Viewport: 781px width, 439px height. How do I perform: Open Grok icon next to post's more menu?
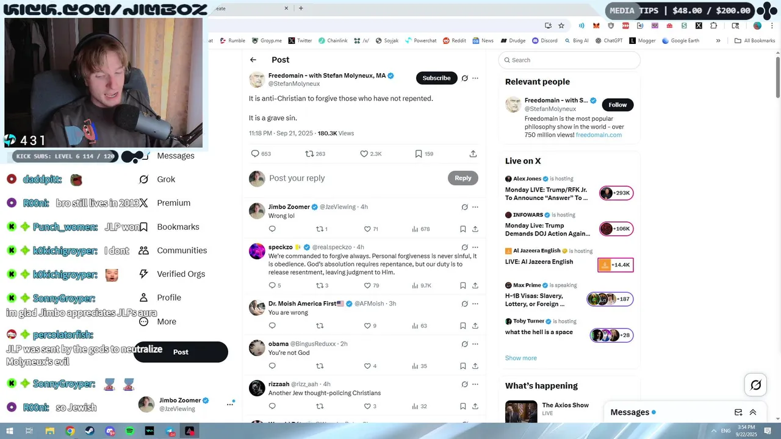pyautogui.click(x=464, y=78)
